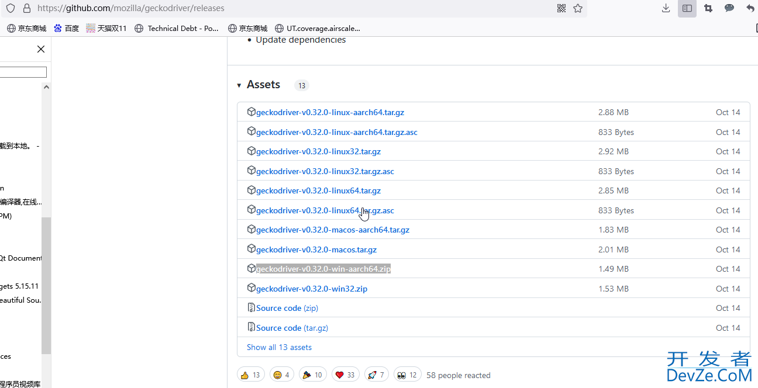758x388 pixels.
Task: Download highlighted geckodriver-v0.32.0-win-aarch64.zip
Action: 323,269
